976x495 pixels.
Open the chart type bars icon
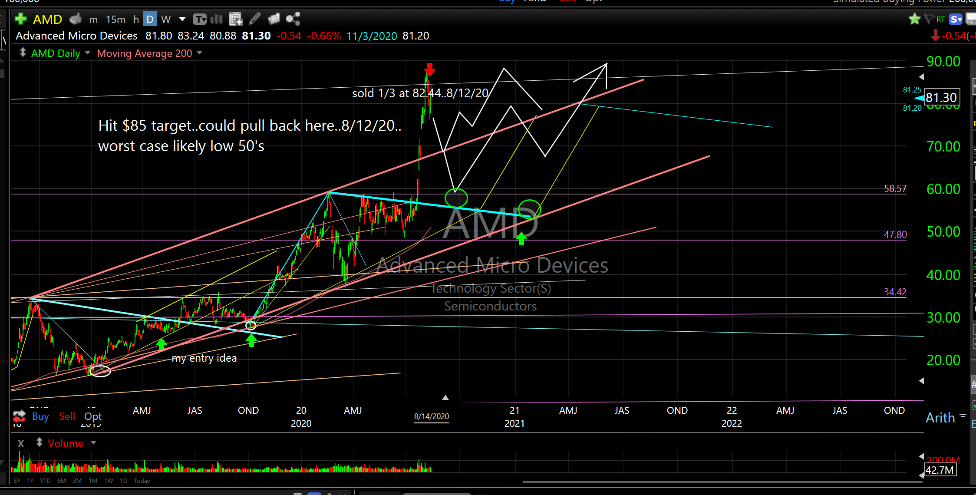point(216,19)
